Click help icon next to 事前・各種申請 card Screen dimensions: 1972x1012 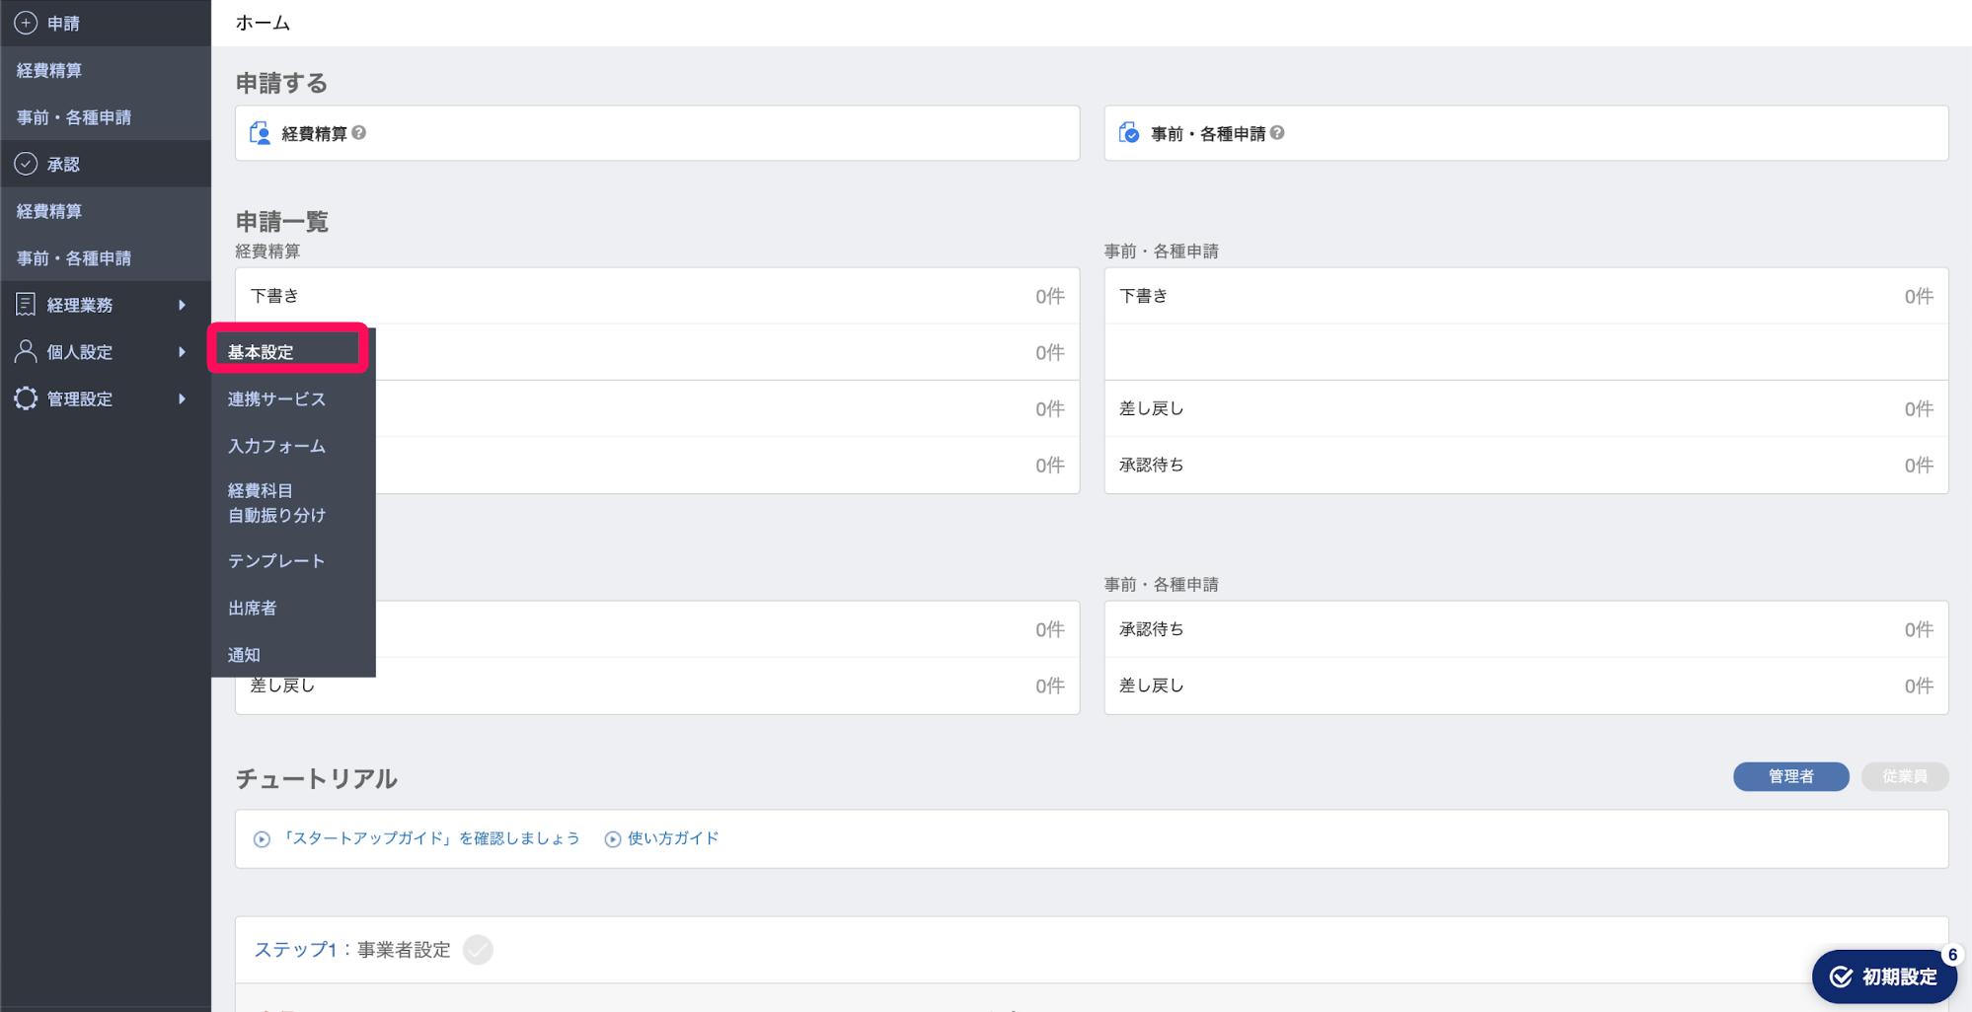(x=1277, y=132)
